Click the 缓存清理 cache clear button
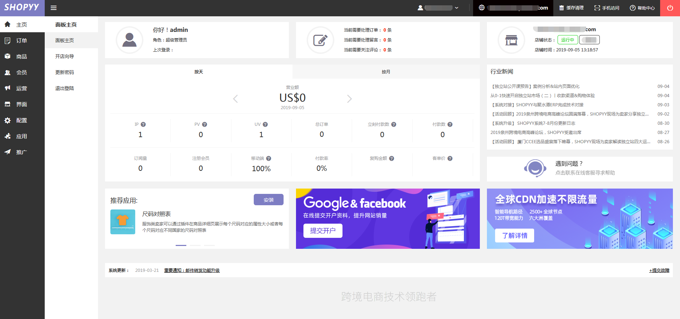The height and width of the screenshot is (319, 680). (x=571, y=8)
